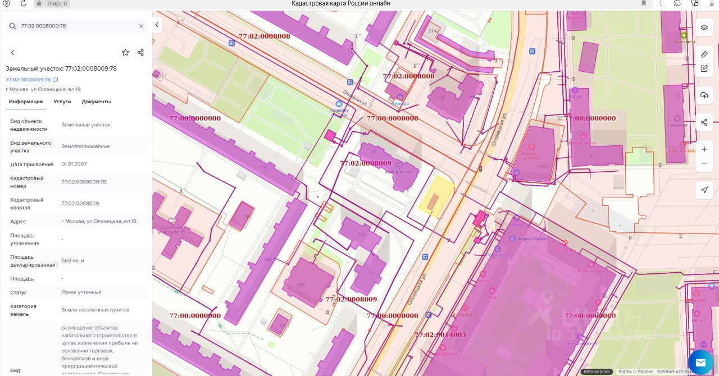Click the Yandex browser home icon

[x=7, y=3]
